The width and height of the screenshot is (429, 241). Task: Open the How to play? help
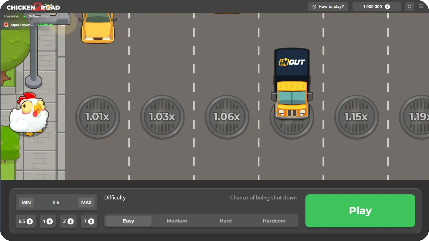click(328, 7)
